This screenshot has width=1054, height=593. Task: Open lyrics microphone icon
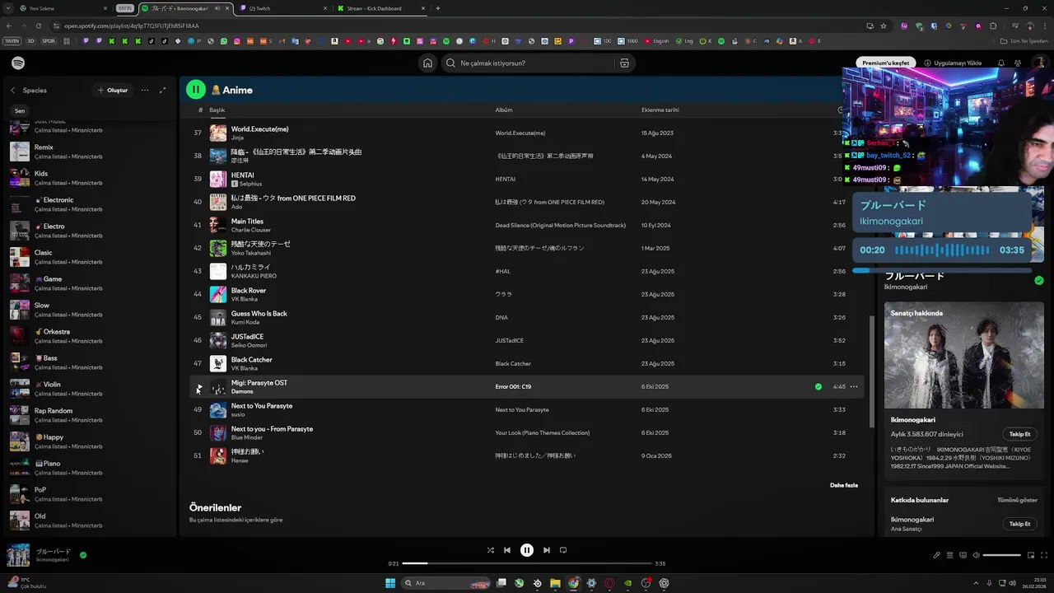tap(936, 555)
